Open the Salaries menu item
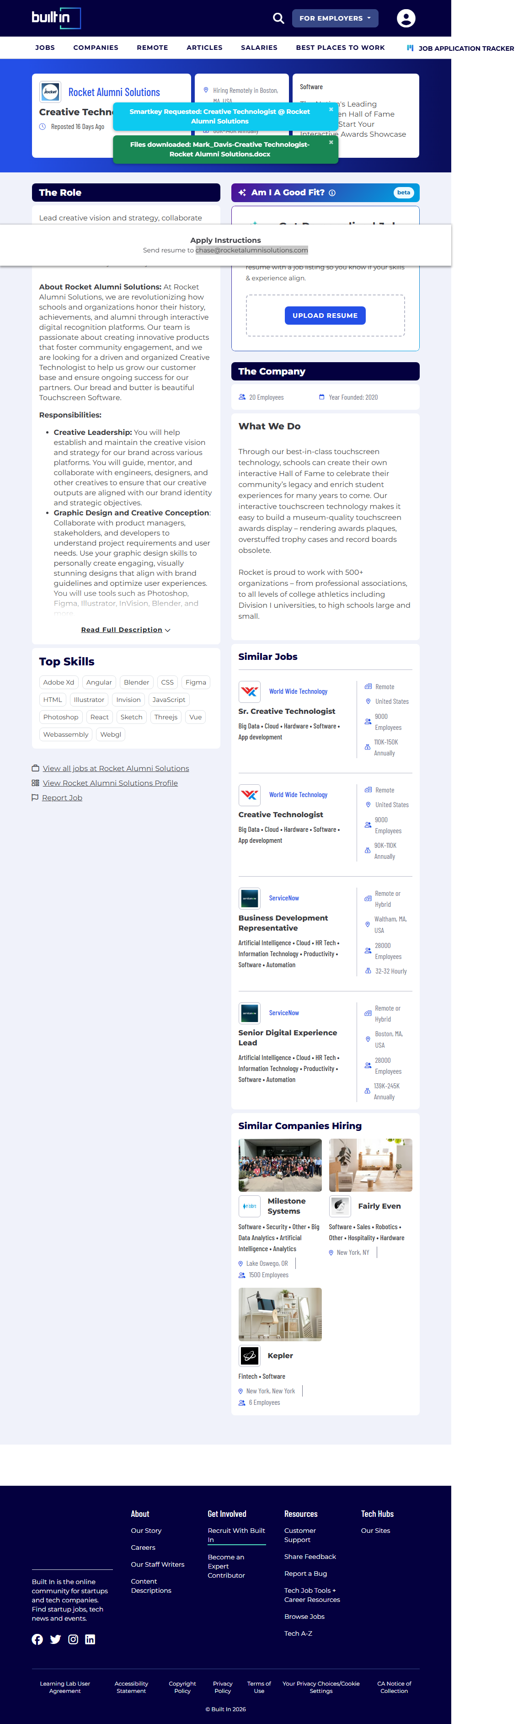This screenshot has height=1724, width=518. click(259, 48)
